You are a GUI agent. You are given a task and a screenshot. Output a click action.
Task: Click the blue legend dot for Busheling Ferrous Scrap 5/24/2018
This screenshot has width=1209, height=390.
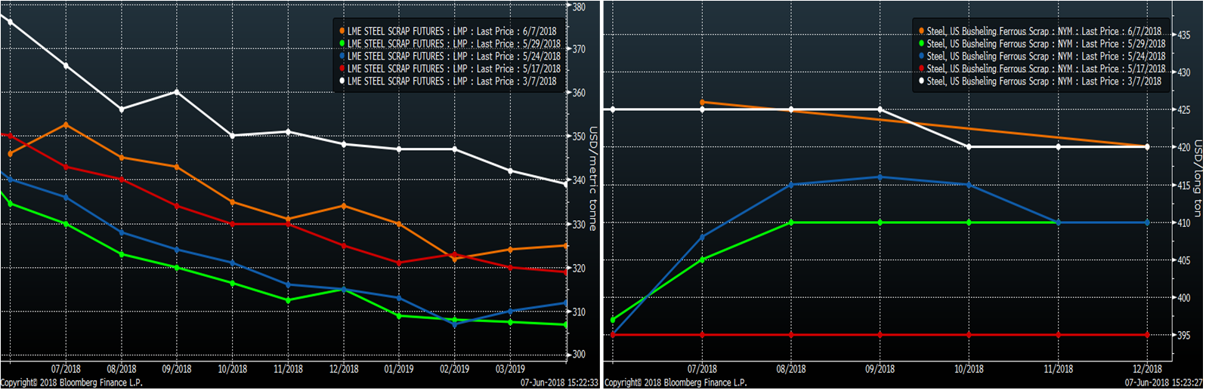pyautogui.click(x=921, y=57)
